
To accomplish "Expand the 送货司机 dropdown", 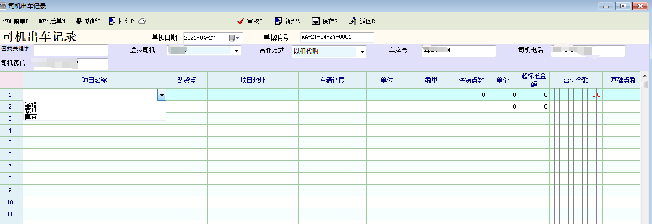I will coord(236,51).
